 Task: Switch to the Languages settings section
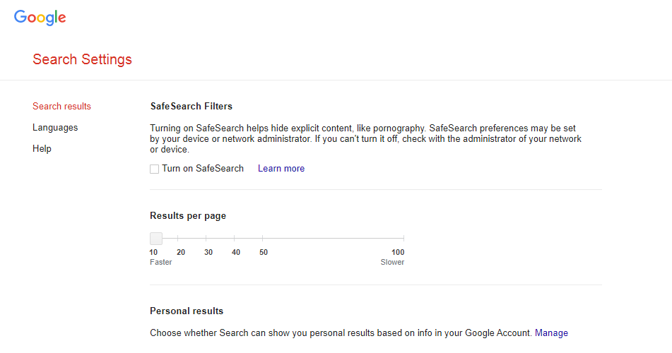55,128
